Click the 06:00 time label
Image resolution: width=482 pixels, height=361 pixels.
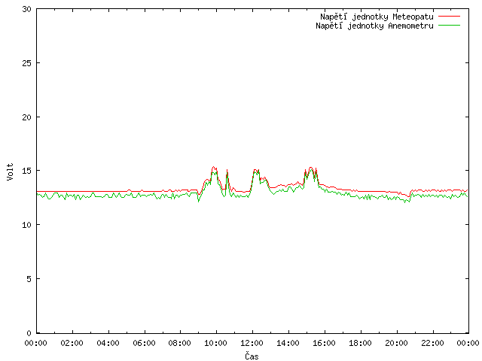tap(144, 343)
